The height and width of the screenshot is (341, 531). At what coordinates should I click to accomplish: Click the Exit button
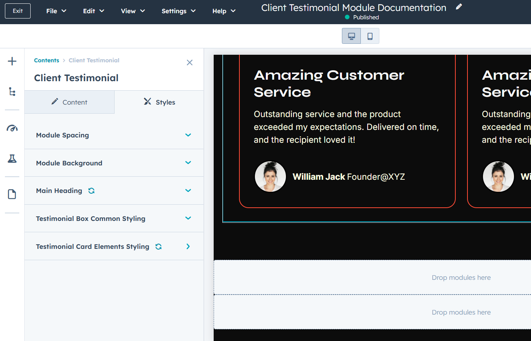tap(18, 11)
